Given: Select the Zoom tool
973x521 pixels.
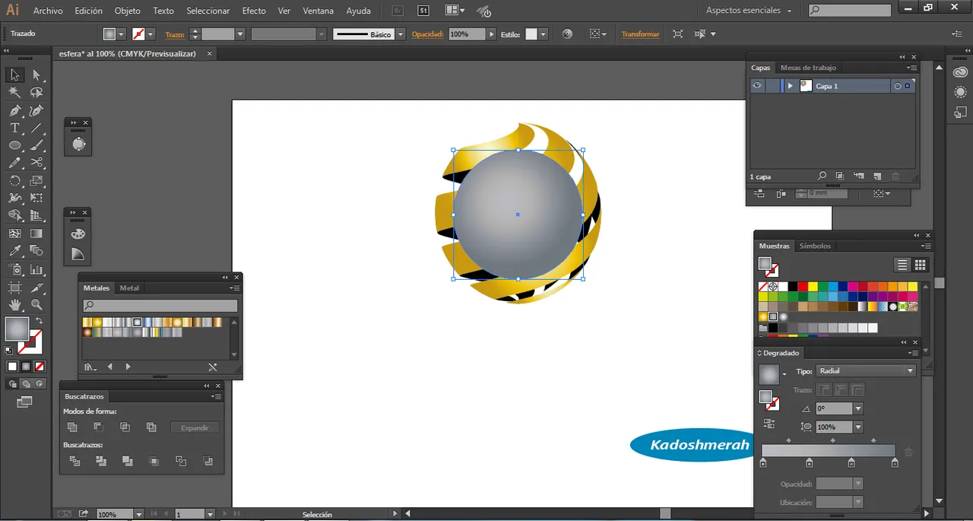Looking at the screenshot, I should tap(36, 304).
